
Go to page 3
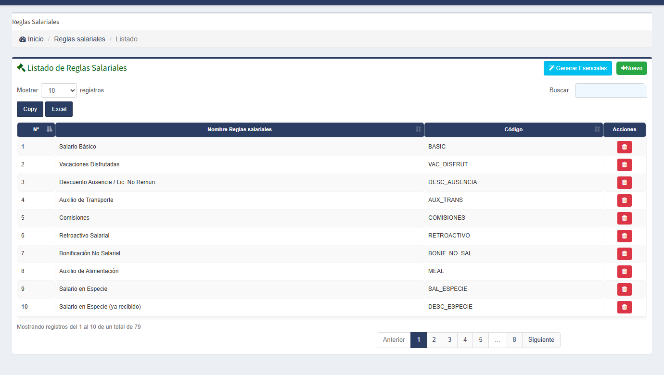(x=449, y=340)
